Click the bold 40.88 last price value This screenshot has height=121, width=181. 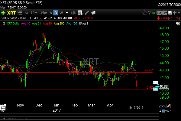68,18
